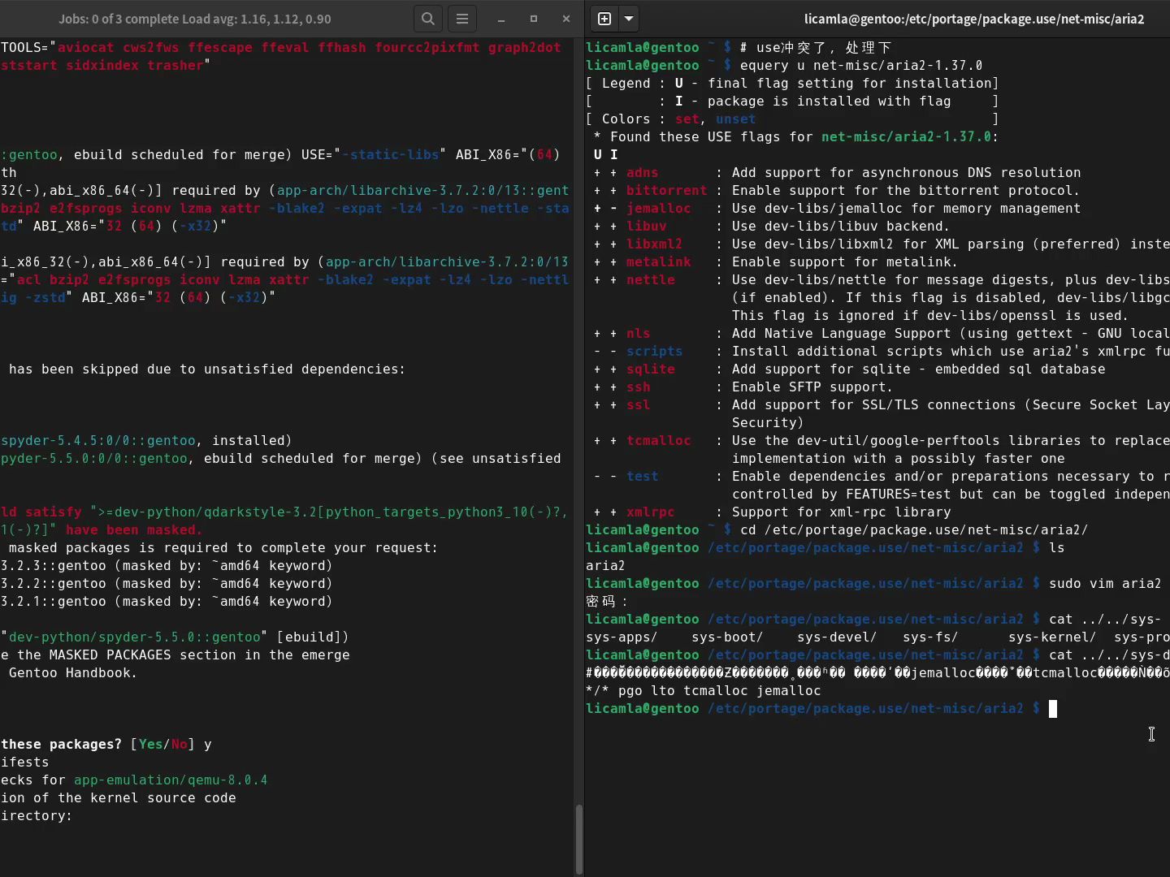Open search in left terminal window

pos(428,19)
